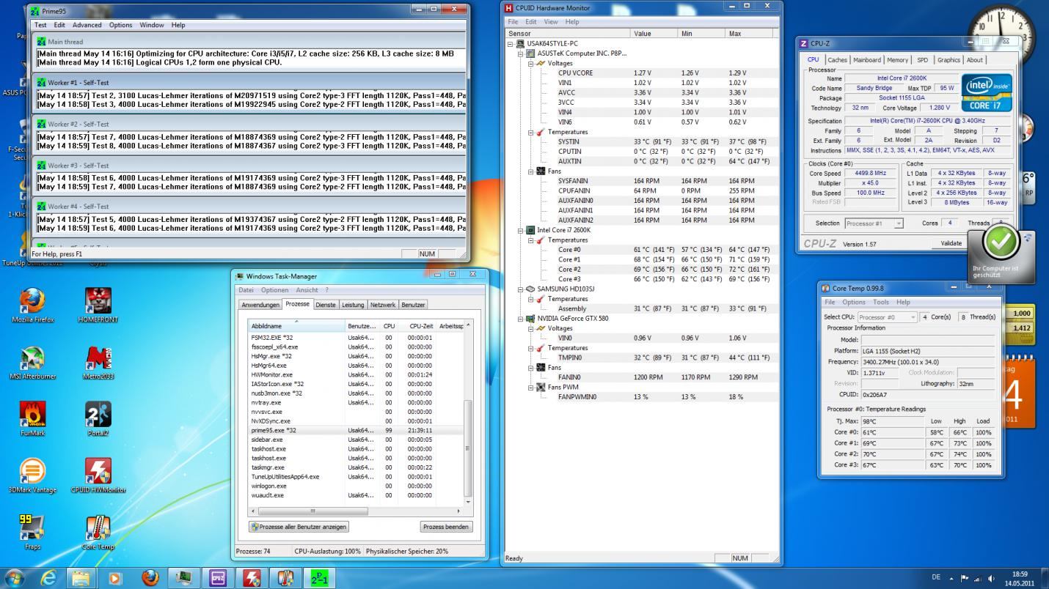
Task: Open FurMark desktop shortcut
Action: pos(32,419)
